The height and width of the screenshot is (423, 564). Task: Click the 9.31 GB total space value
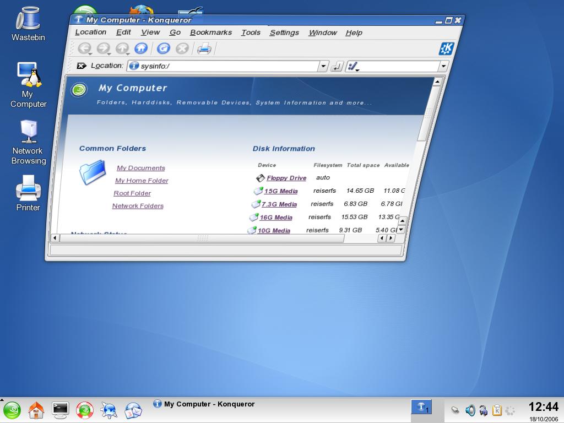pos(350,230)
